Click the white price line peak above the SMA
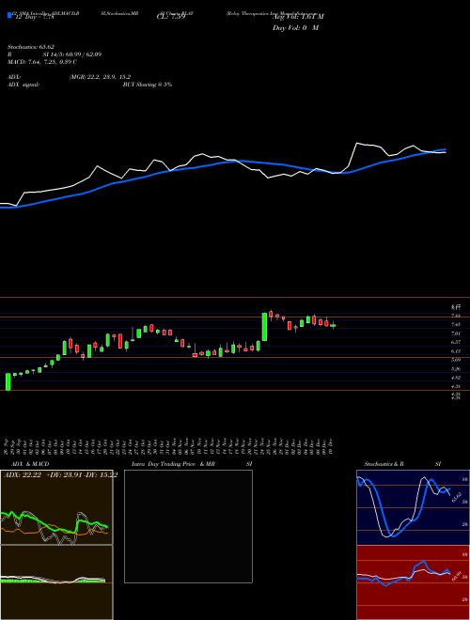This screenshot has height=620, width=470. pos(357,143)
